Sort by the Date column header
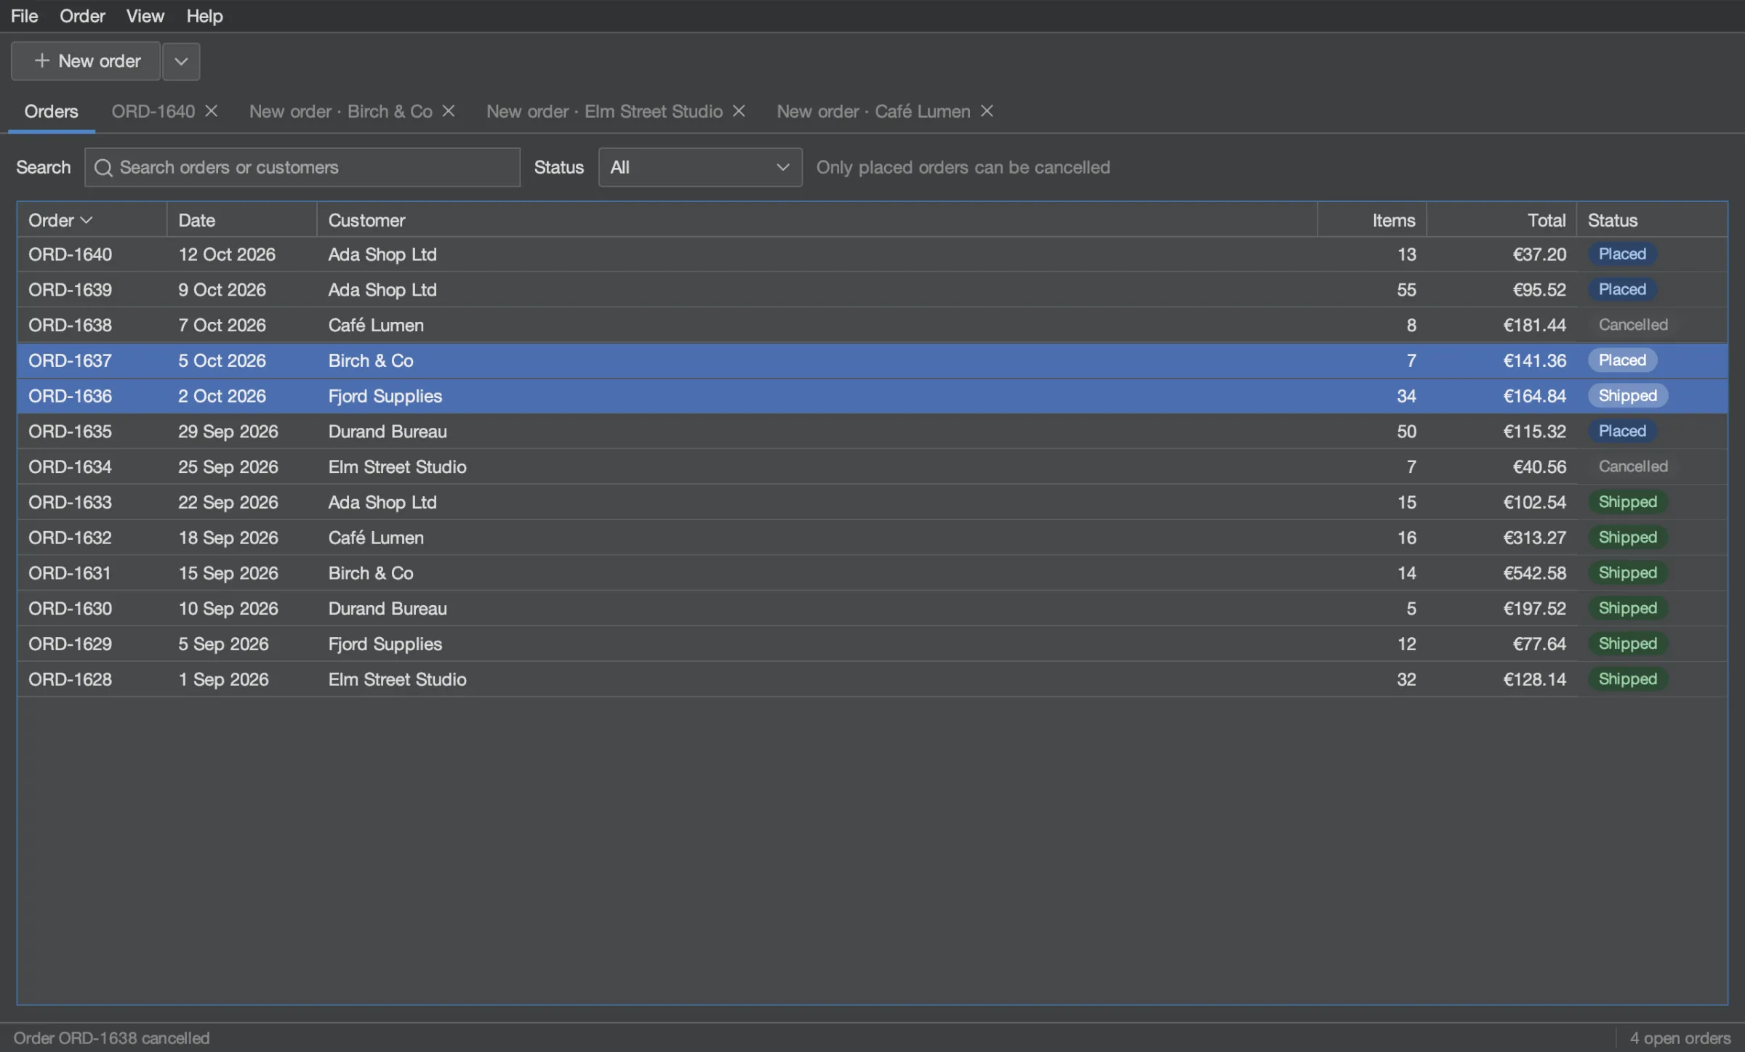The width and height of the screenshot is (1745, 1052). click(242, 220)
